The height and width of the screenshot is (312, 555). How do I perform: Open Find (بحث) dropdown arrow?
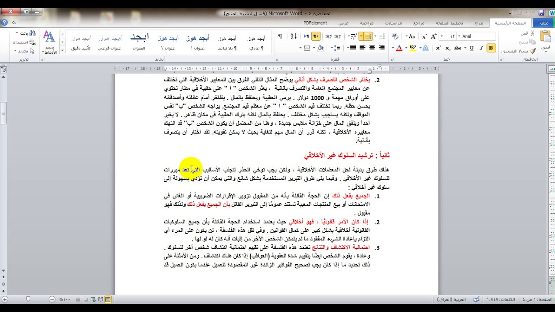coord(17,33)
